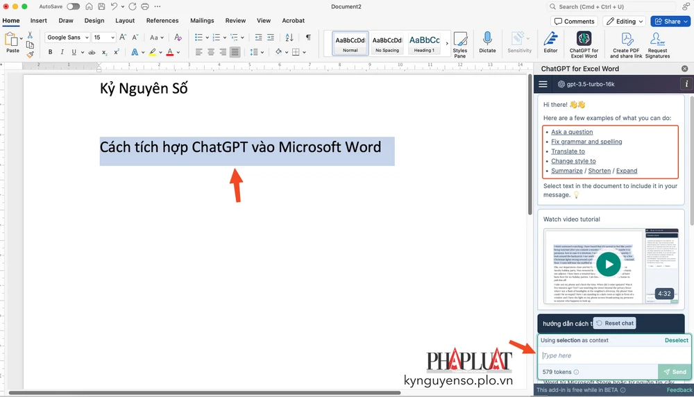Viewport: 694px width, 397px height.
Task: Play video tutorial
Action: [609, 264]
